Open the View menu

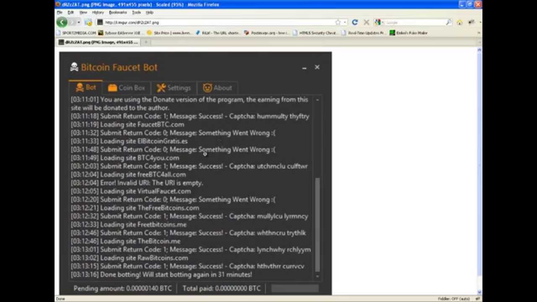click(83, 13)
